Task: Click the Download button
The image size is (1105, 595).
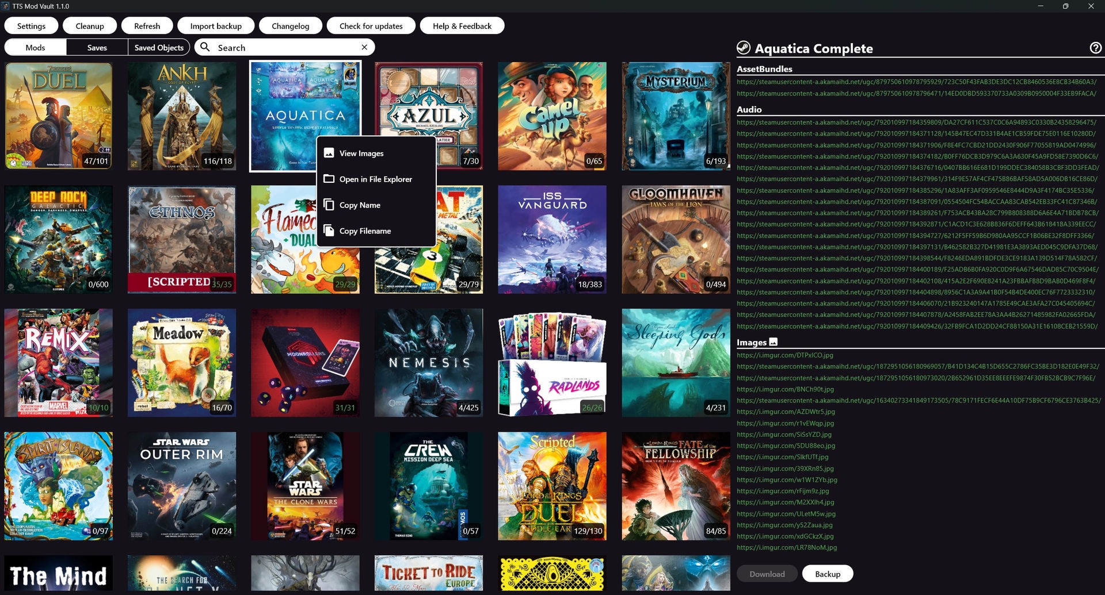Action: [x=767, y=574]
